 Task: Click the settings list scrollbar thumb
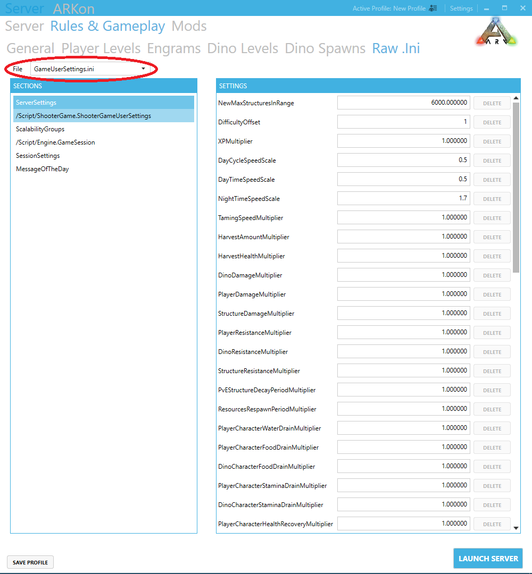pos(516,186)
